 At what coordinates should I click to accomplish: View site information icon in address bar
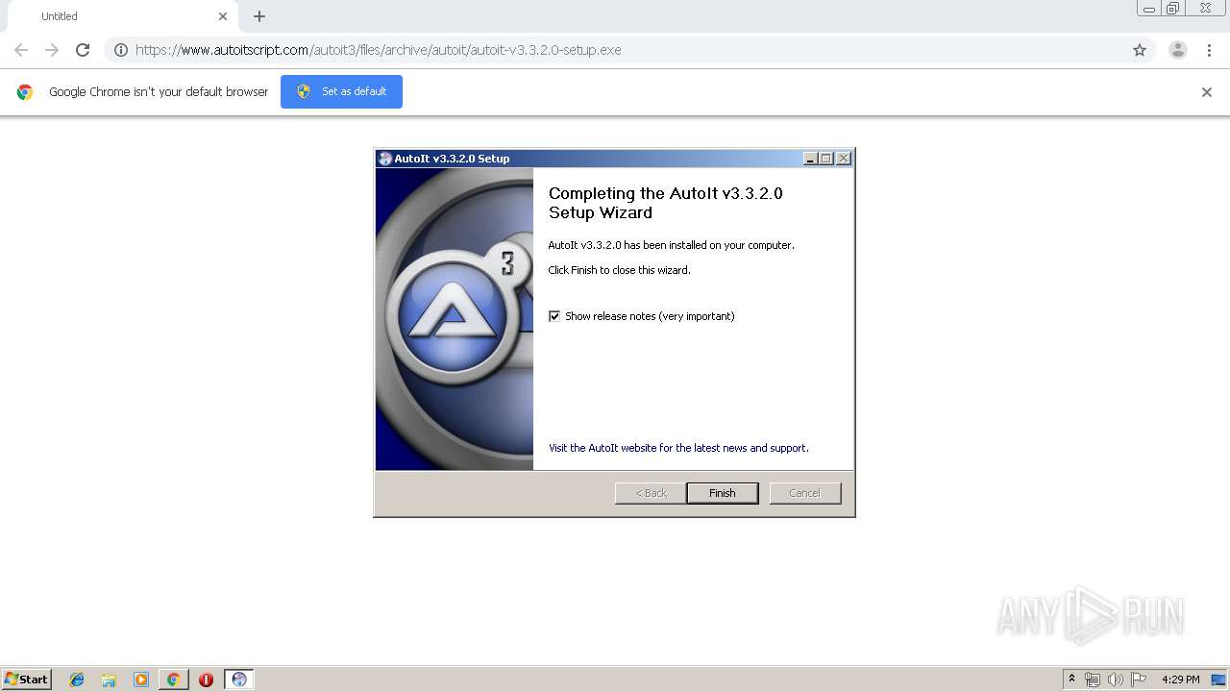coord(121,50)
